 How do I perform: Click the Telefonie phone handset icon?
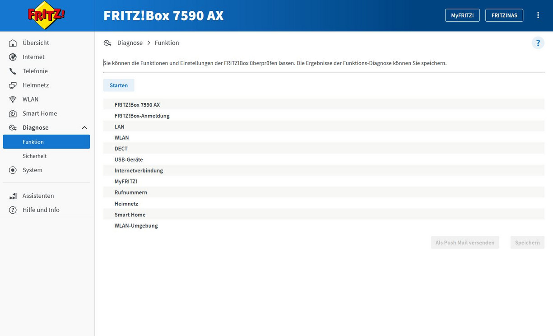pyautogui.click(x=13, y=71)
